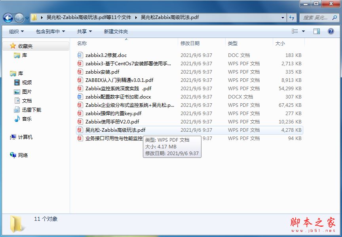Screen dimensions: 342x237
Task: Select the 库 libraries root node
Action: point(21,74)
